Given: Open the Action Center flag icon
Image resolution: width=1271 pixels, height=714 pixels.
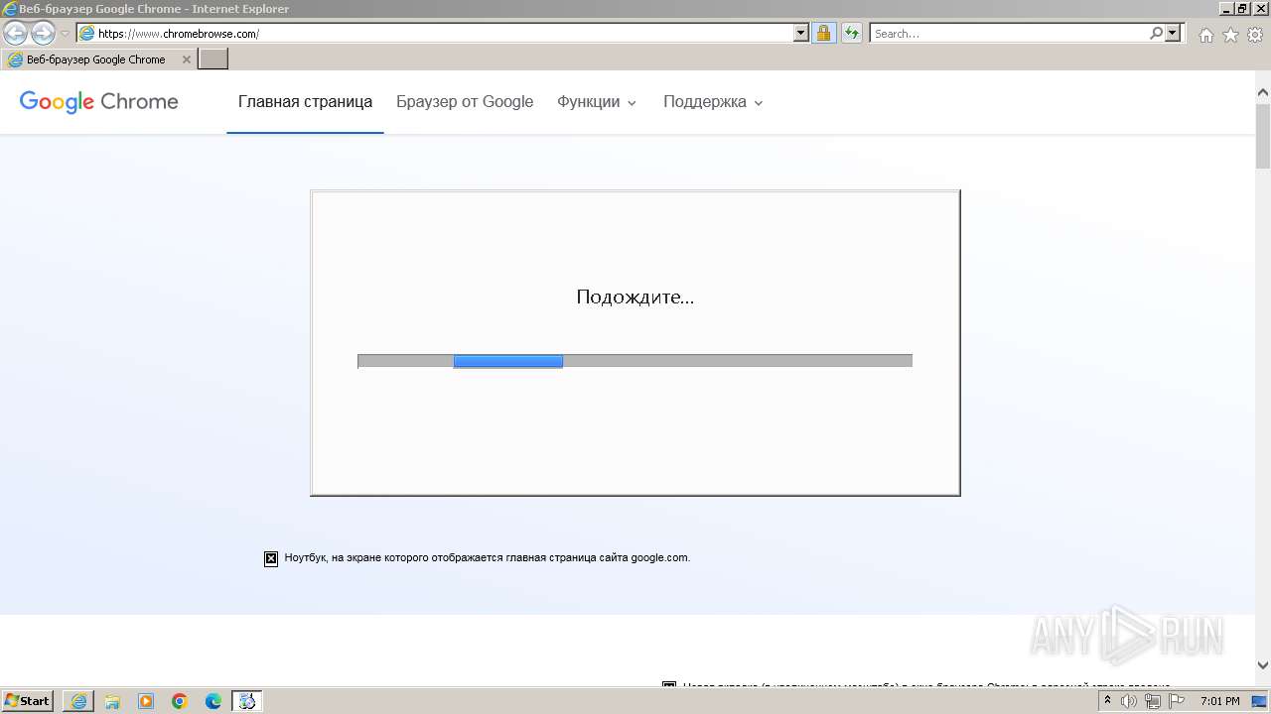Looking at the screenshot, I should pos(1177,701).
